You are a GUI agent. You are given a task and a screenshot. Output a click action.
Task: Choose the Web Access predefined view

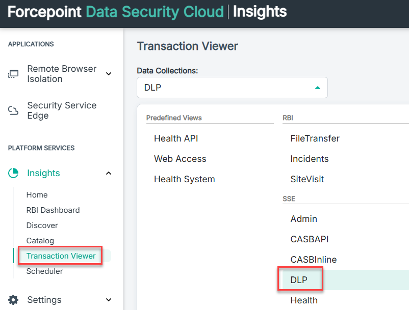pyautogui.click(x=180, y=159)
